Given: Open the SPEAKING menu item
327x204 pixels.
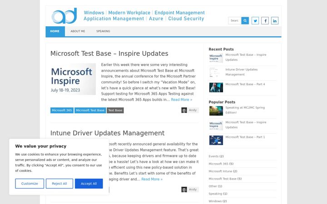Looking at the screenshot, I should 103,31.
